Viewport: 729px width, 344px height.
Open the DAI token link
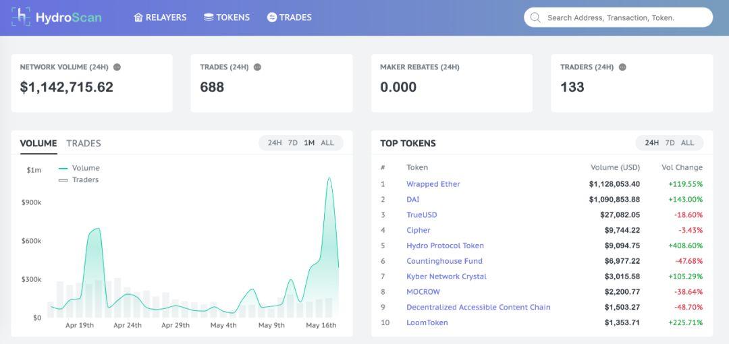tap(413, 200)
